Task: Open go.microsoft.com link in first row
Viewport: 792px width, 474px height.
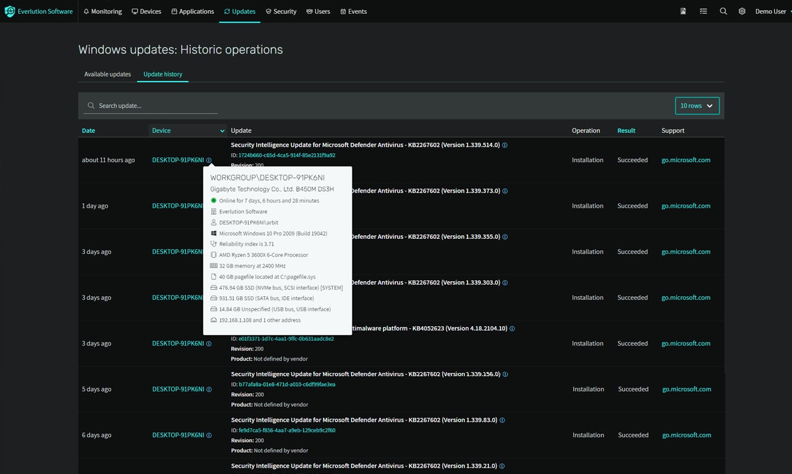Action: 685,160
